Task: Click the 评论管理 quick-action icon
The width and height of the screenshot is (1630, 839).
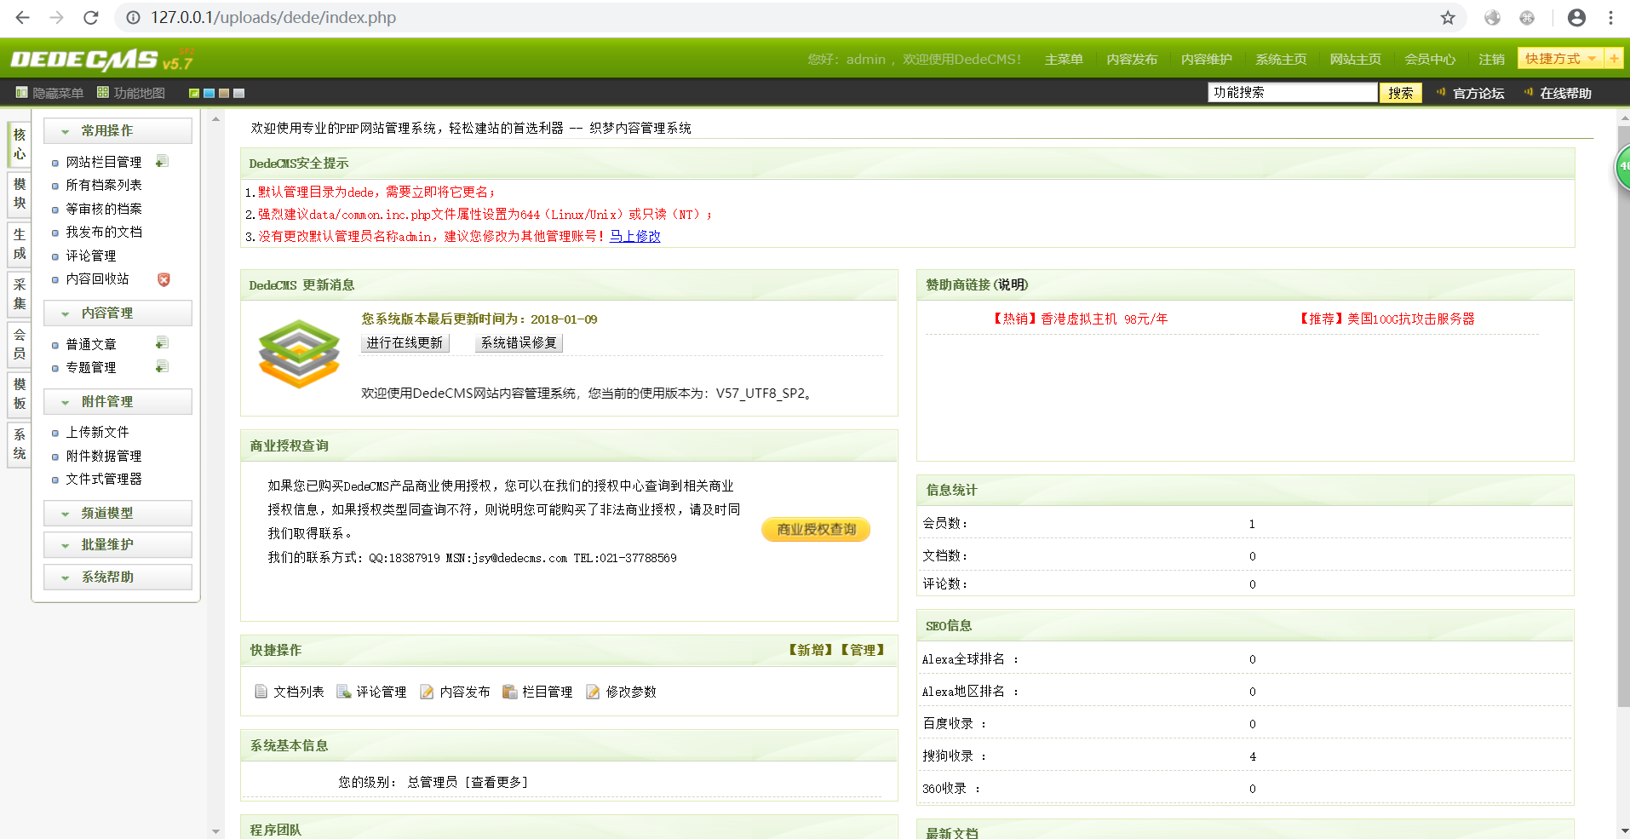Action: [344, 691]
